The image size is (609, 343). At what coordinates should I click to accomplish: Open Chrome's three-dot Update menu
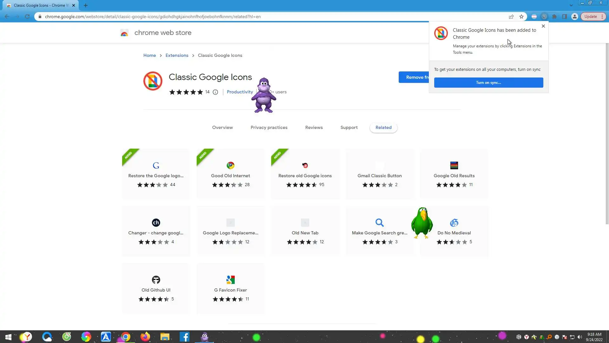[x=602, y=17]
